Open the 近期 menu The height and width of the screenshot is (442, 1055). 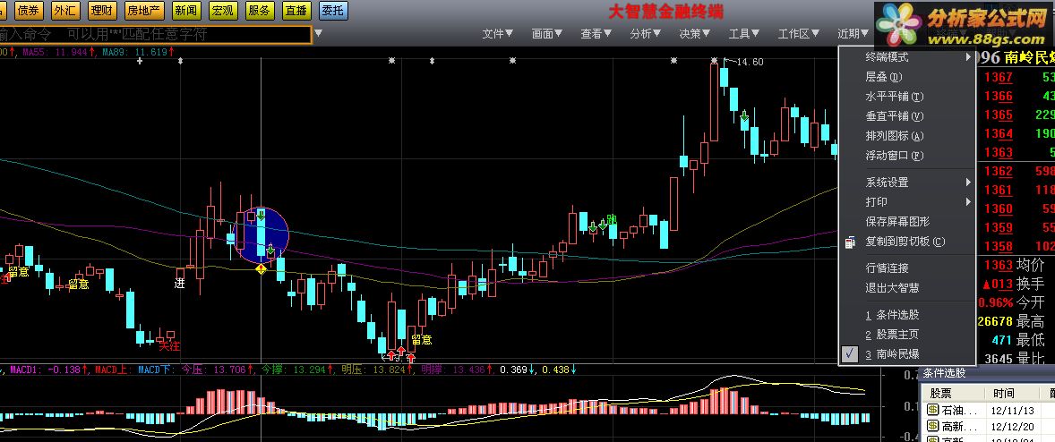click(x=853, y=34)
